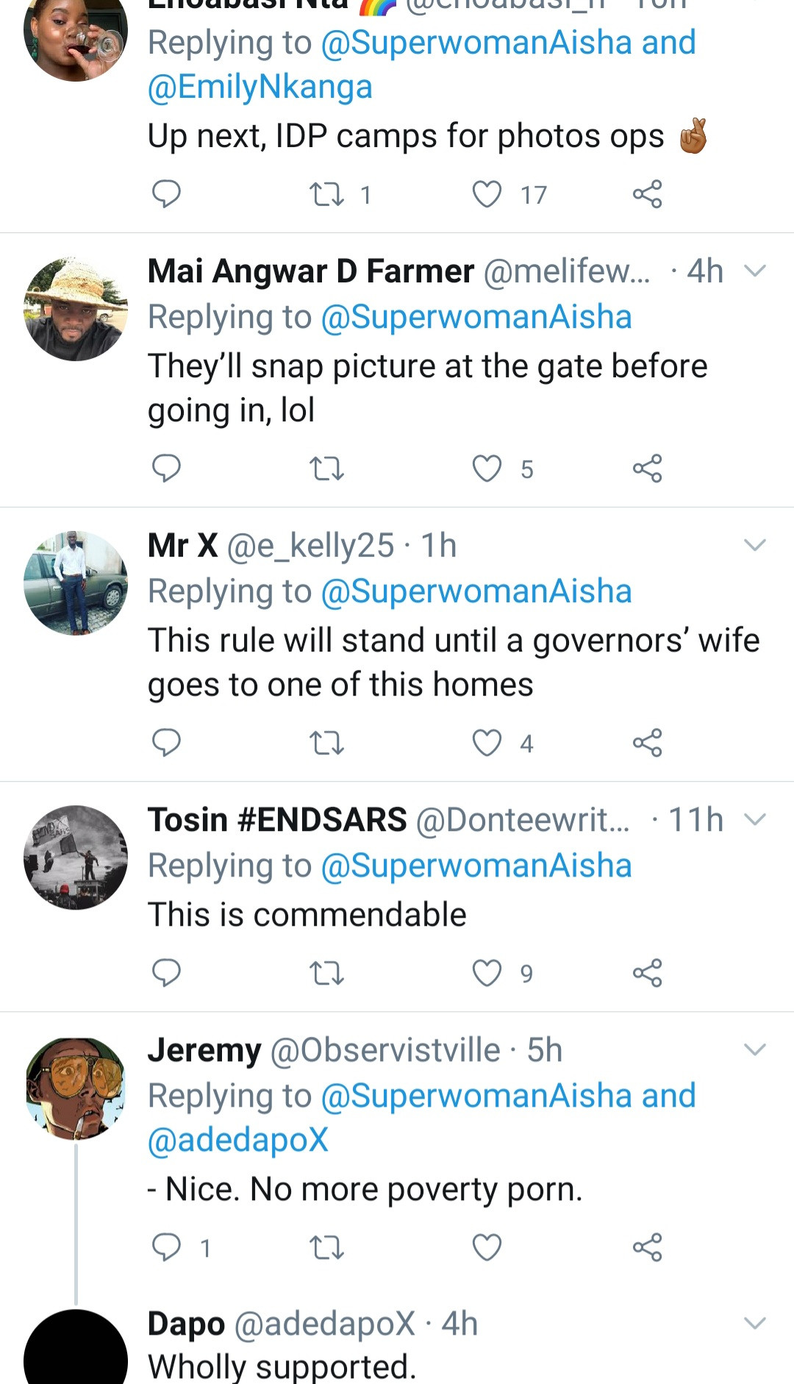This screenshot has height=1384, width=794.
Task: Retweet Tosin's 'This is commendable' tweet
Action: point(326,973)
